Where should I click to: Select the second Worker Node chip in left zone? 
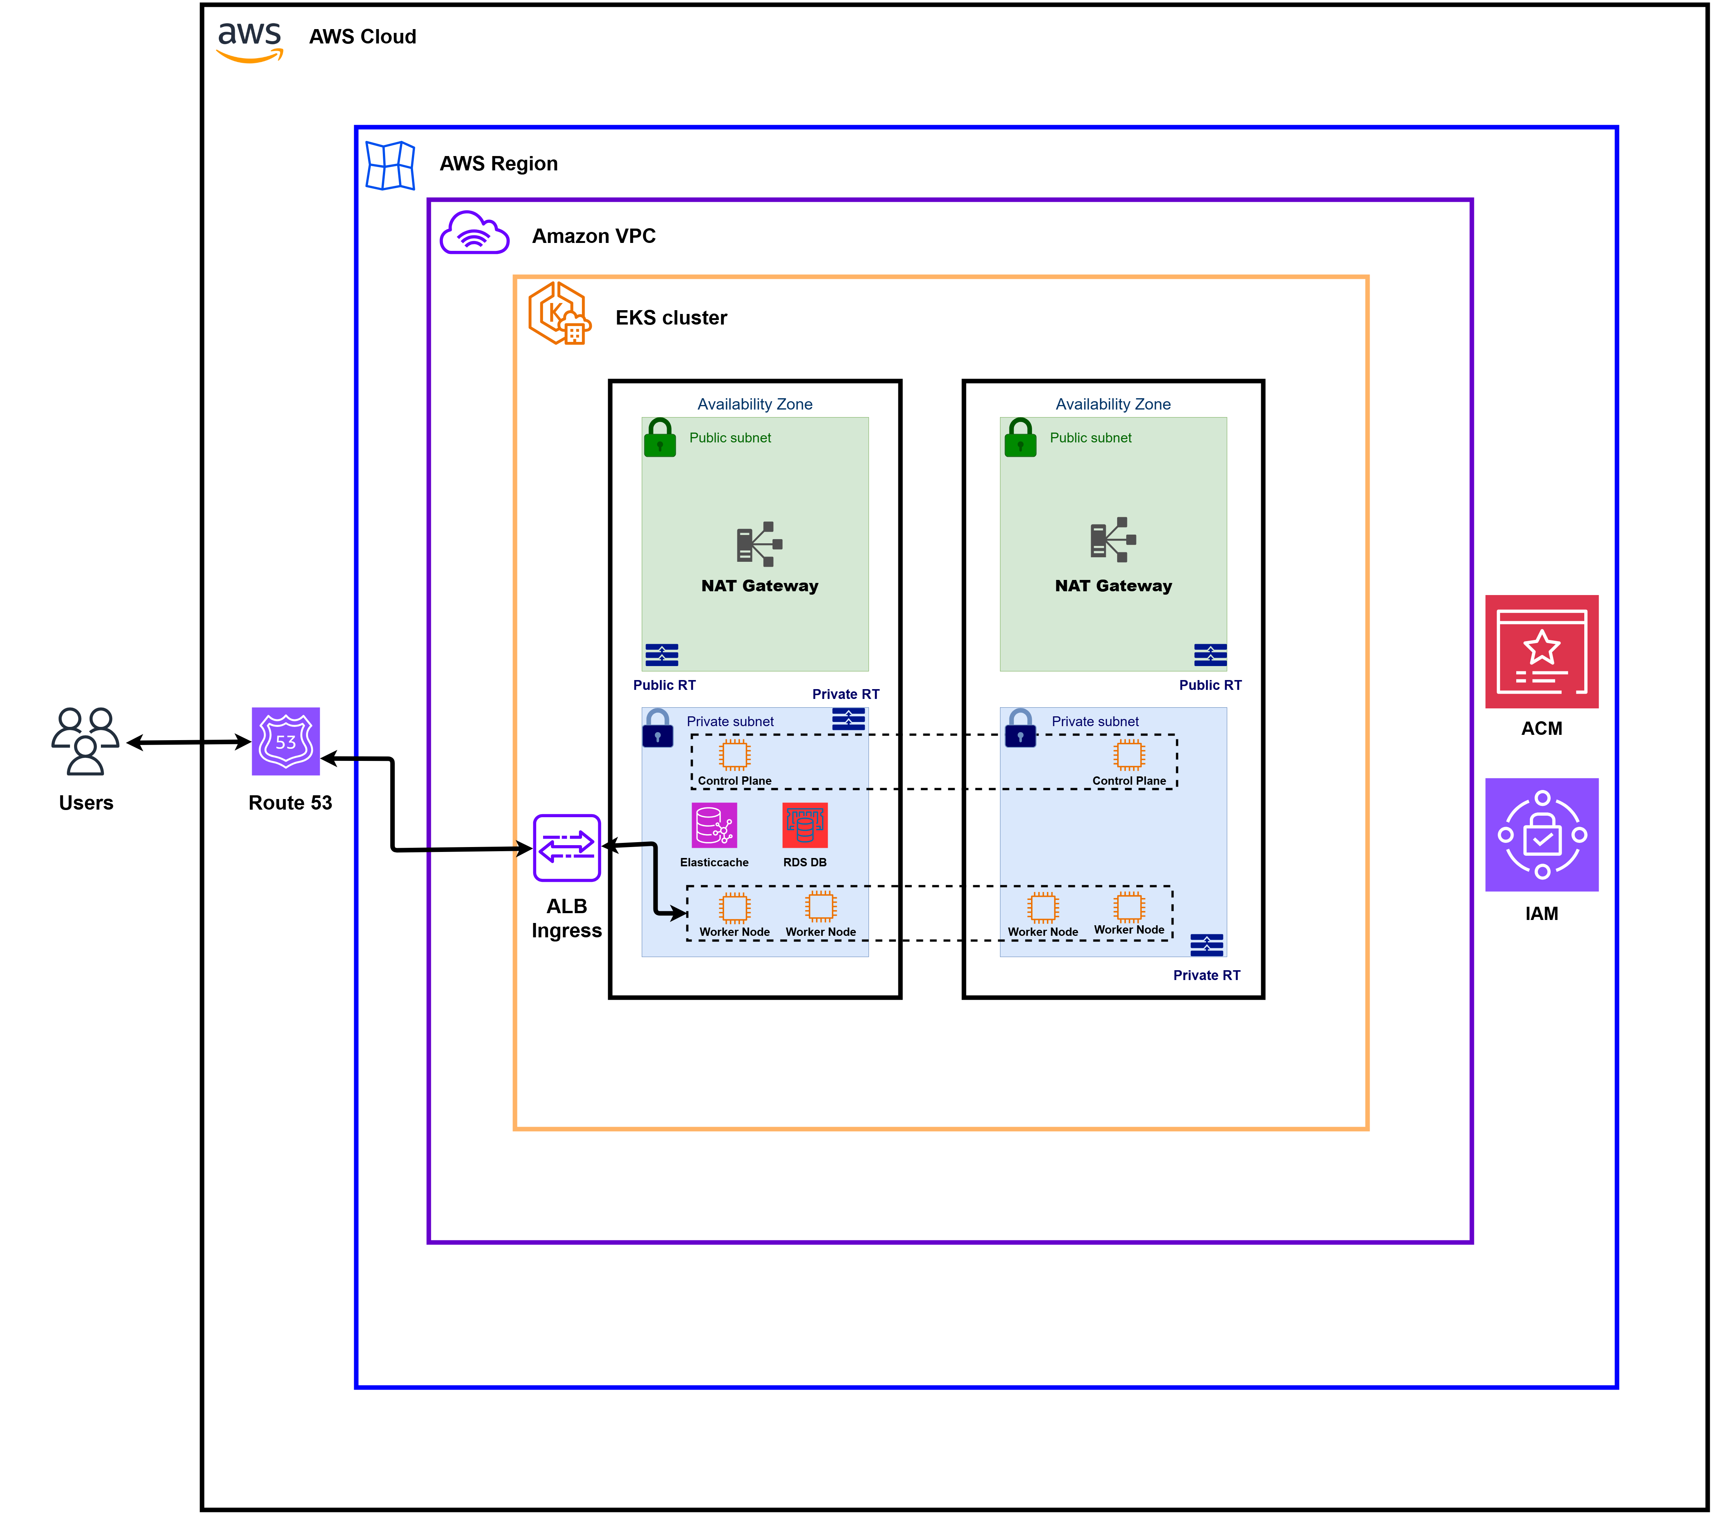coord(821,907)
